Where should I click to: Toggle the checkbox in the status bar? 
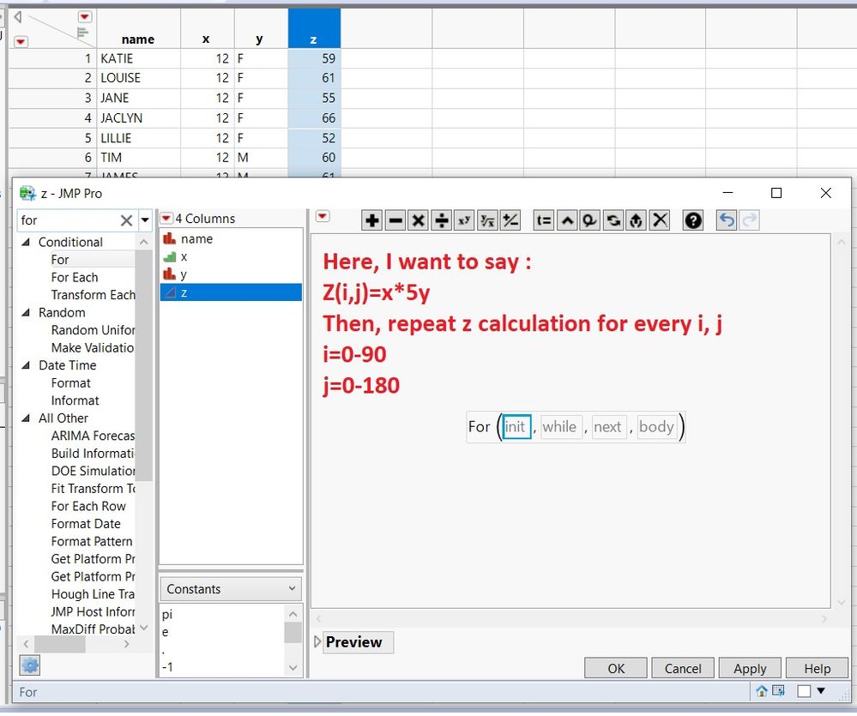[x=804, y=691]
